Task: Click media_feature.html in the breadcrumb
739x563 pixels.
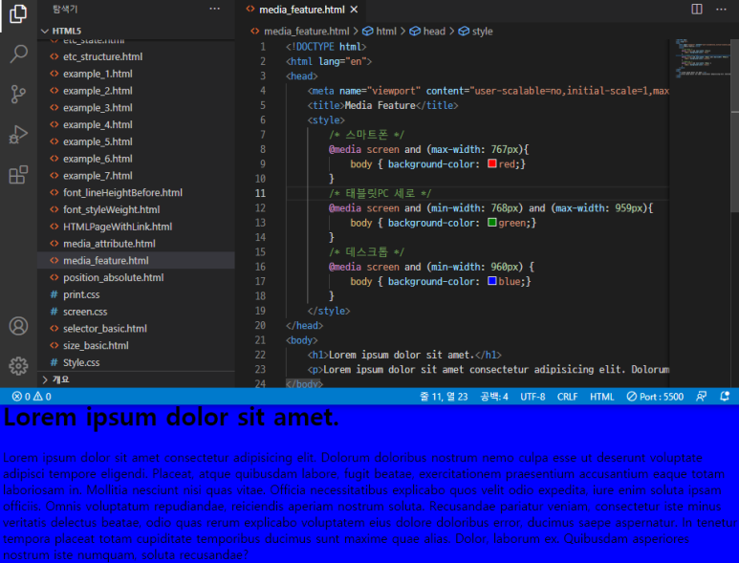Action: click(306, 32)
